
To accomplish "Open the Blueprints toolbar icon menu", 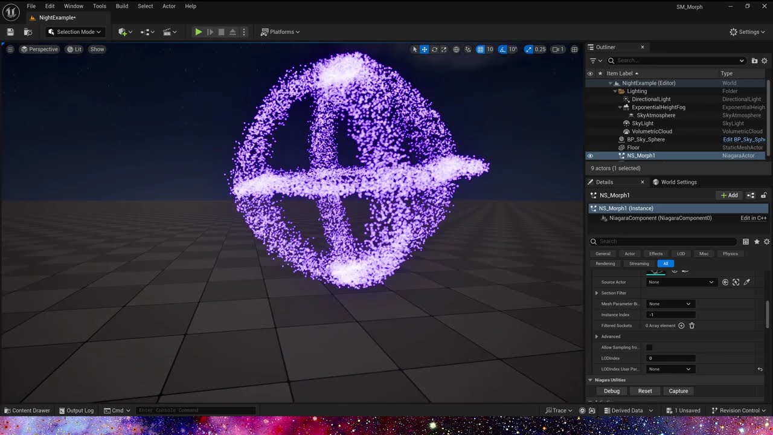I will point(147,32).
